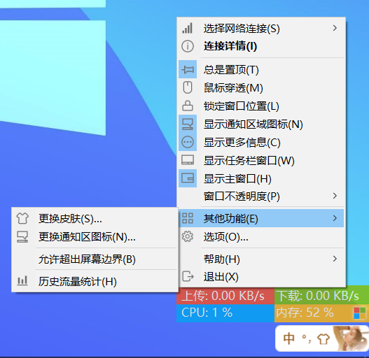The height and width of the screenshot is (358, 369).
Task: Toggle 锁定窗口位置(L)
Action: [x=261, y=106]
